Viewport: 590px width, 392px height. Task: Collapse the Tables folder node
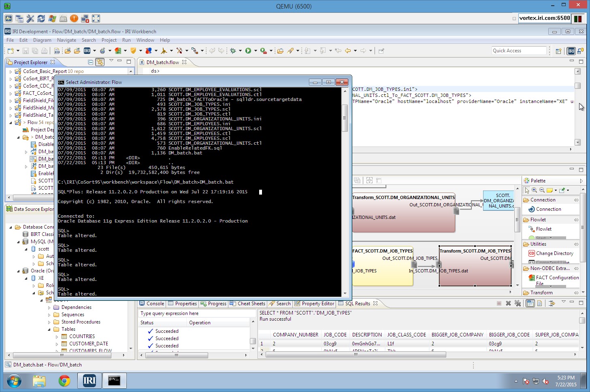pyautogui.click(x=49, y=329)
